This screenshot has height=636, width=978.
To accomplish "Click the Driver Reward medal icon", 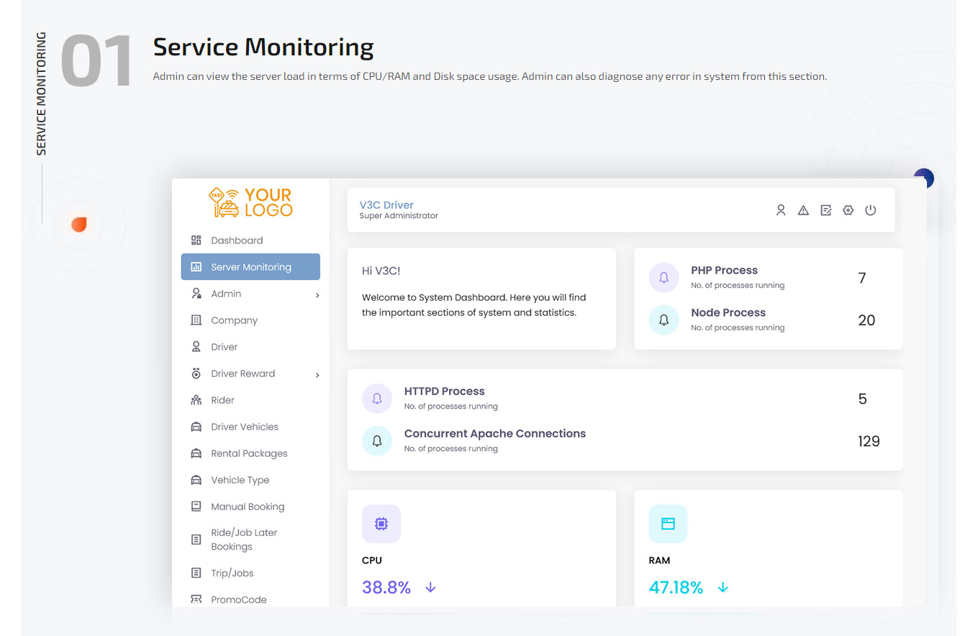I will point(196,373).
